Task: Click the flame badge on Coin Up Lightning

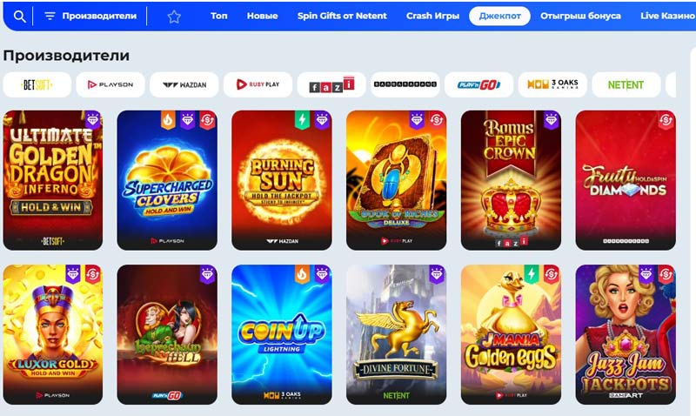Action: pos(302,274)
